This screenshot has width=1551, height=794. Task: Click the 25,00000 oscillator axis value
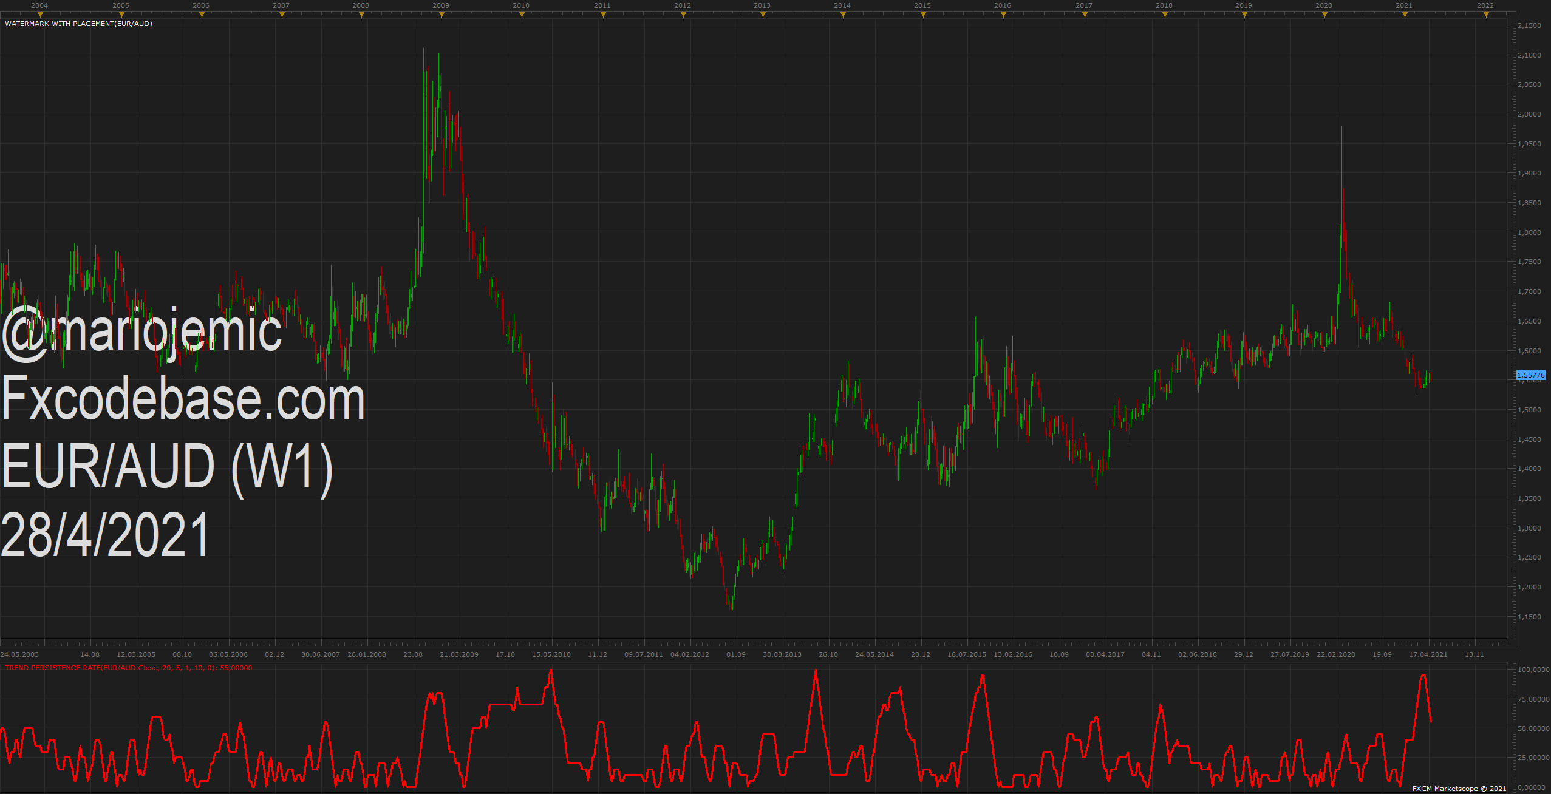[1533, 758]
